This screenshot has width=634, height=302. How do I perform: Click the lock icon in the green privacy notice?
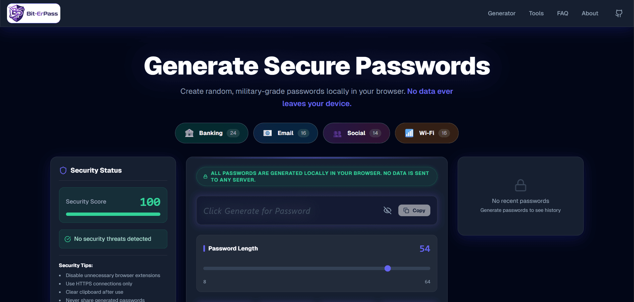point(205,176)
